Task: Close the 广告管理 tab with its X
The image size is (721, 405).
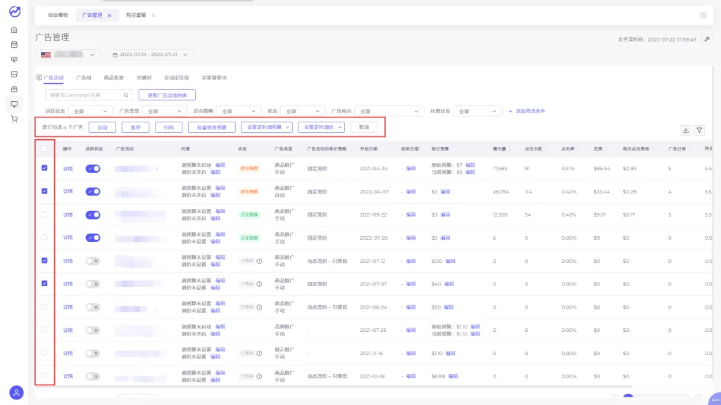Action: point(109,15)
